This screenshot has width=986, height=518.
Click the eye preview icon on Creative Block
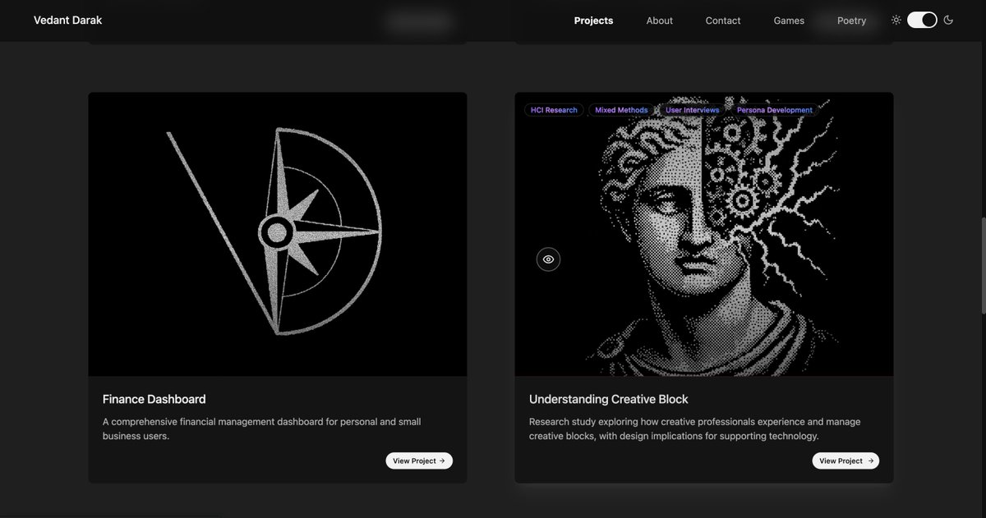point(548,259)
